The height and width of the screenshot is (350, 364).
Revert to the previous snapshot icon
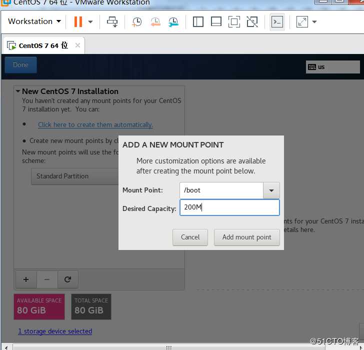[x=155, y=22]
